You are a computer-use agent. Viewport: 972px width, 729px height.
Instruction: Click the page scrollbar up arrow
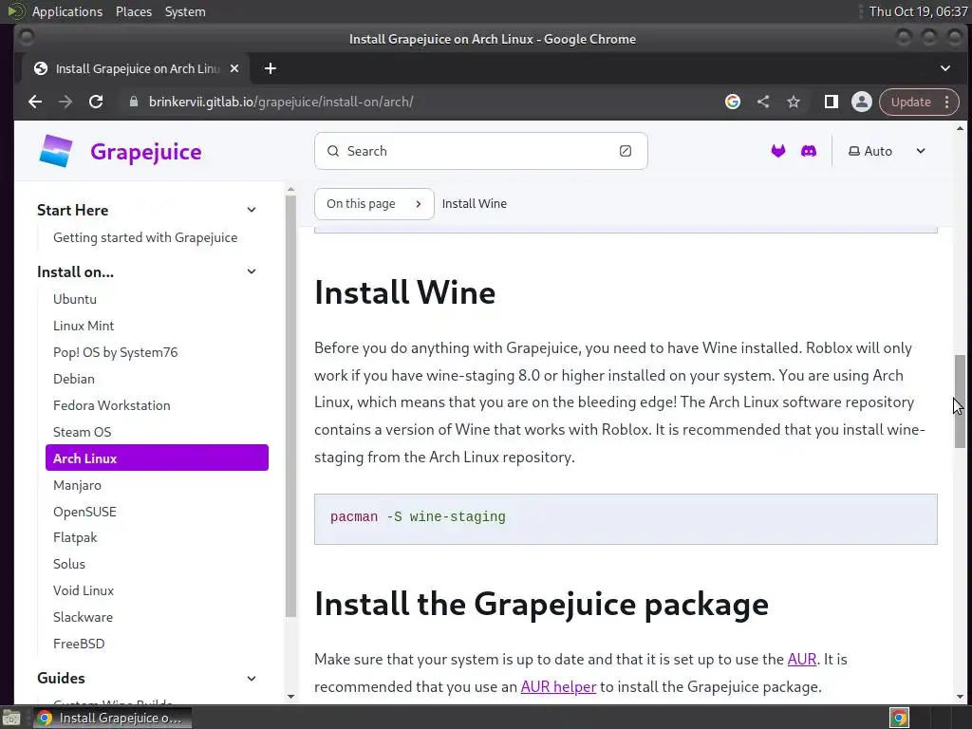pyautogui.click(x=960, y=128)
